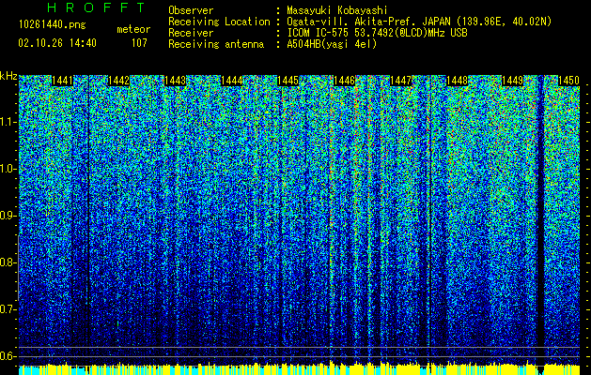Click the date stamp 02.10.26 14:40
This screenshot has height=375, width=591.
click(x=57, y=43)
